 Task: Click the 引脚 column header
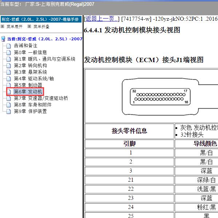pos(130,144)
